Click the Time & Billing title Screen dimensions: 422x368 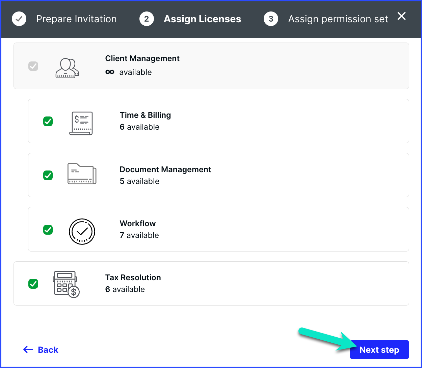coord(146,115)
